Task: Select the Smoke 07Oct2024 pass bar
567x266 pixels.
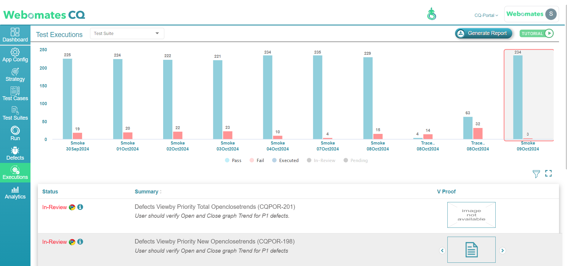Action: 318,97
